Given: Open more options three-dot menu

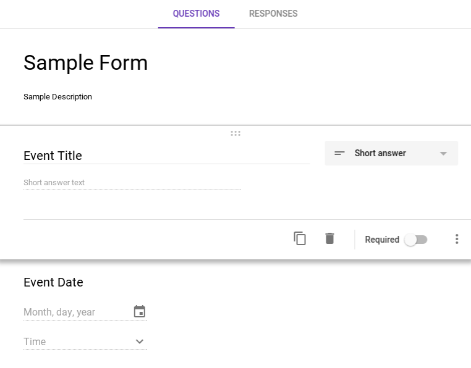Looking at the screenshot, I should pos(457,239).
